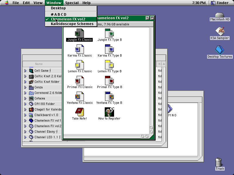Select the Karma FX Classic icon
This screenshot has width=234, height=175.
(79, 49)
